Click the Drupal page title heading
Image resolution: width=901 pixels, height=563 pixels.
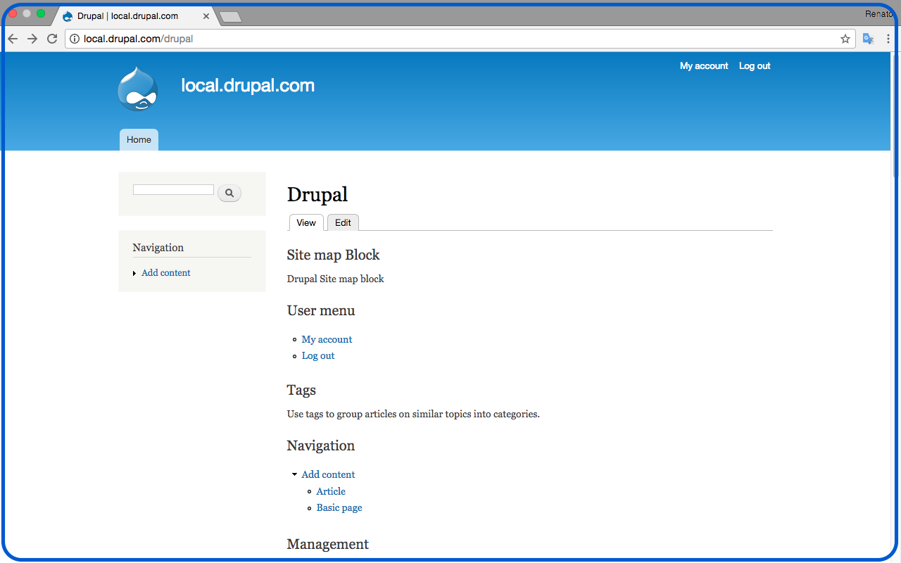[x=317, y=194]
